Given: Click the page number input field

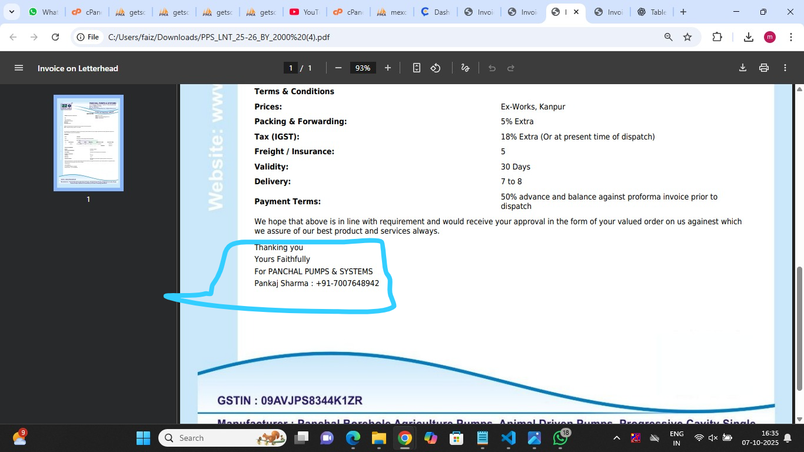Looking at the screenshot, I should pos(290,68).
